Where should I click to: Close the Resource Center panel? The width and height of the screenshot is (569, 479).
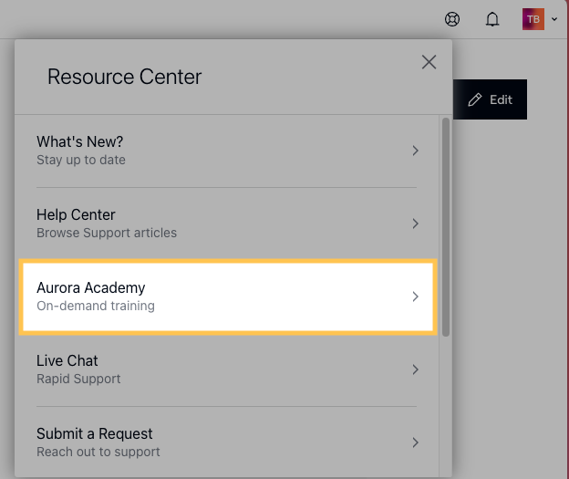[x=429, y=62]
